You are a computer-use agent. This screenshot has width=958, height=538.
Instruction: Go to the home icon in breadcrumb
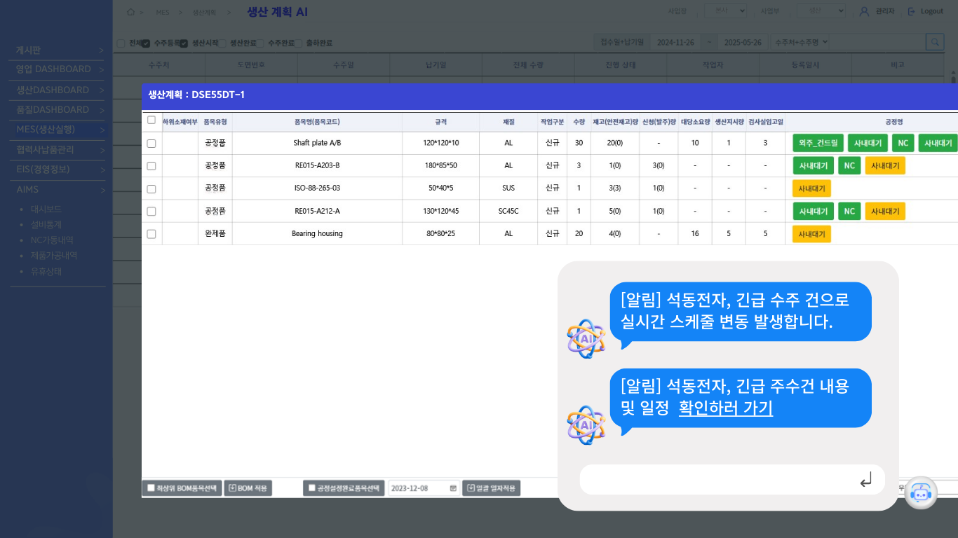pos(130,12)
